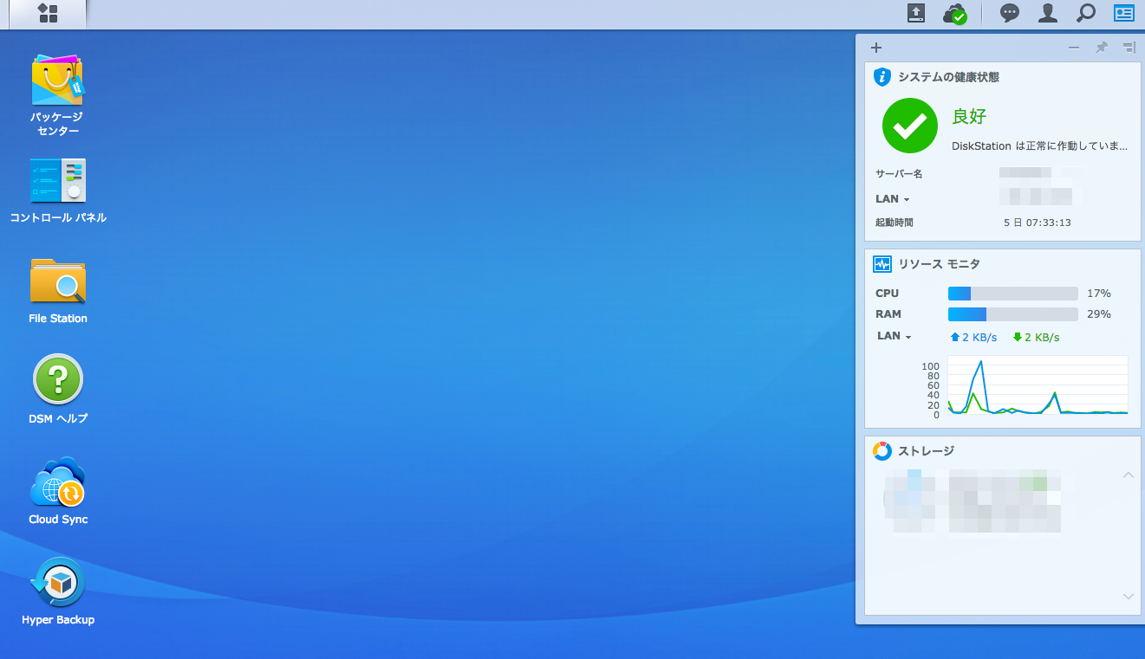This screenshot has height=659, width=1145.
Task: Click the ストレージ widget title
Action: (926, 451)
